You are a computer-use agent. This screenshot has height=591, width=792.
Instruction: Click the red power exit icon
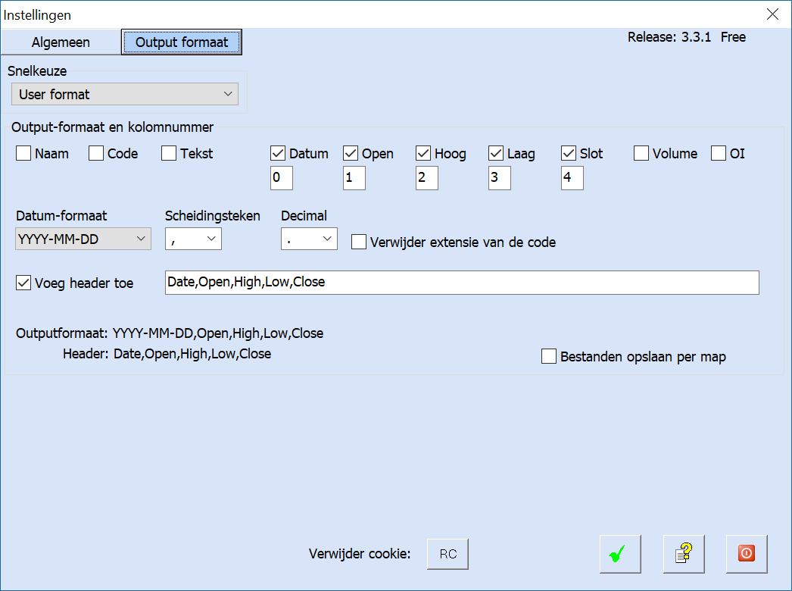(x=747, y=555)
